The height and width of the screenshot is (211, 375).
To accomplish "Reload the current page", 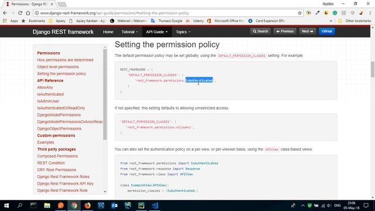I will [21, 13].
